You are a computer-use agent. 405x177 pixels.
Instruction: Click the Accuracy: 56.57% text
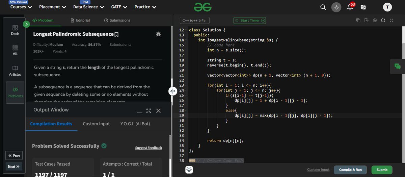(86, 44)
